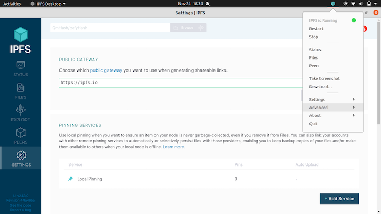
Task: Follow the Learn more link
Action: pos(174,147)
